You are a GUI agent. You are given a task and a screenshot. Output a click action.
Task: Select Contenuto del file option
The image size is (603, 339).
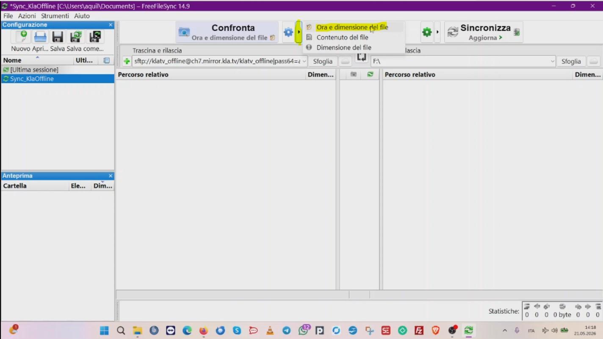pyautogui.click(x=354, y=37)
